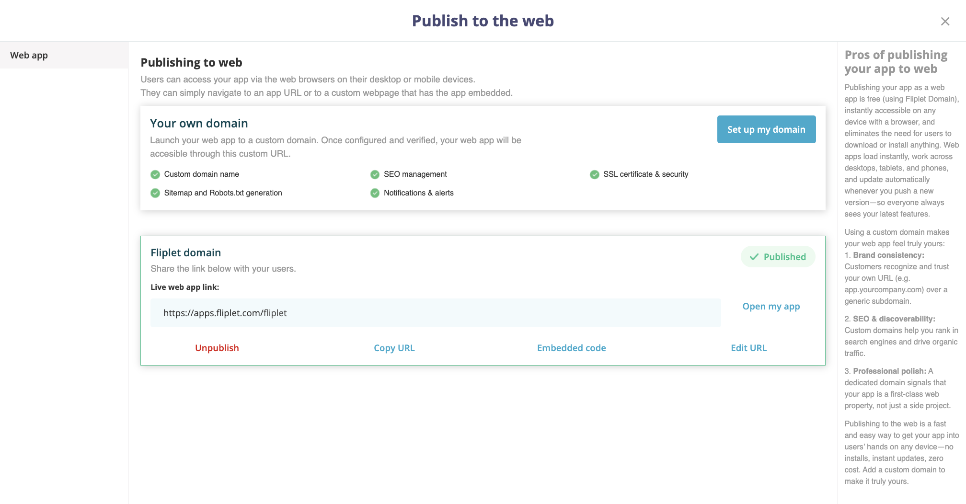Click the 'SSL certificate & security' text
This screenshot has width=966, height=504.
click(646, 174)
